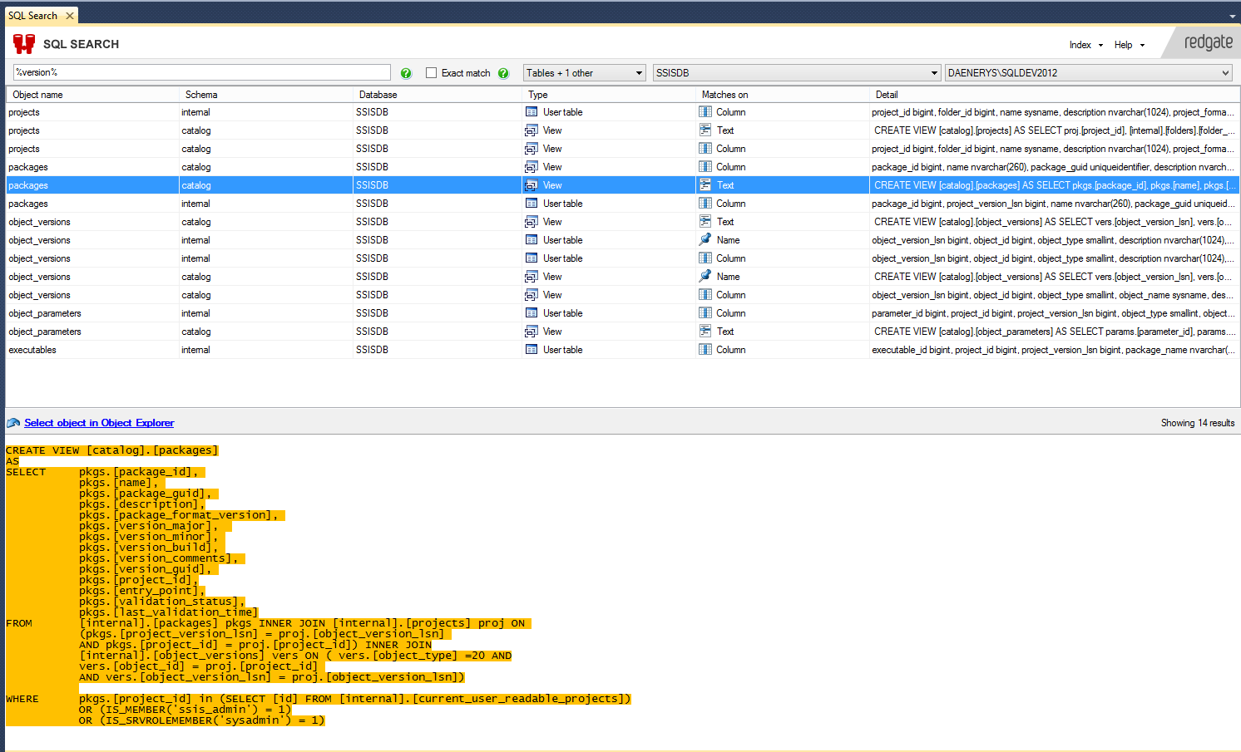Click User table icon in executables row
The image size is (1241, 752).
tap(532, 350)
